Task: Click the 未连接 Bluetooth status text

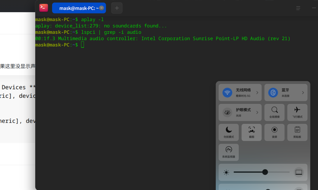Action: pos(285,96)
